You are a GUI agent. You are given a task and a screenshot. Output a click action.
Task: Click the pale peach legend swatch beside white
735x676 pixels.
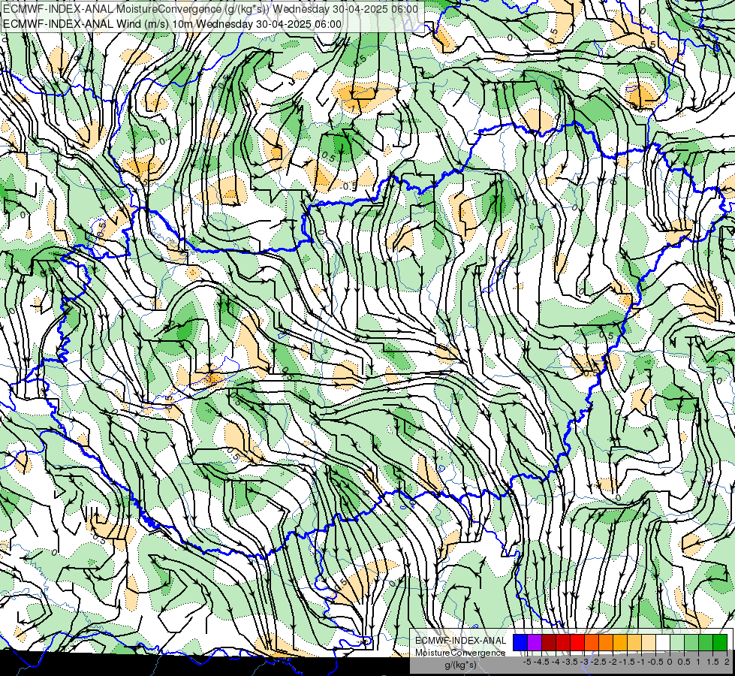click(649, 642)
